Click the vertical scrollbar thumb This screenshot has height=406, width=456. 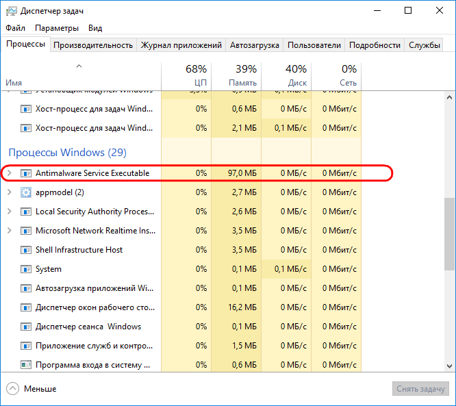[x=449, y=234]
